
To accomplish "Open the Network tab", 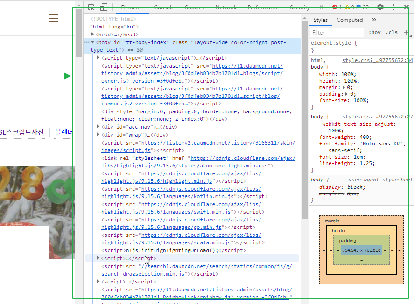I will click(x=226, y=7).
